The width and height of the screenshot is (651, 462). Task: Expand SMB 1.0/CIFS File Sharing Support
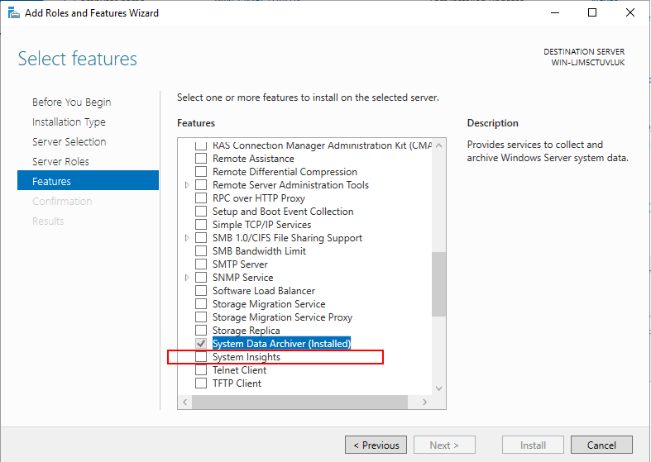(187, 238)
